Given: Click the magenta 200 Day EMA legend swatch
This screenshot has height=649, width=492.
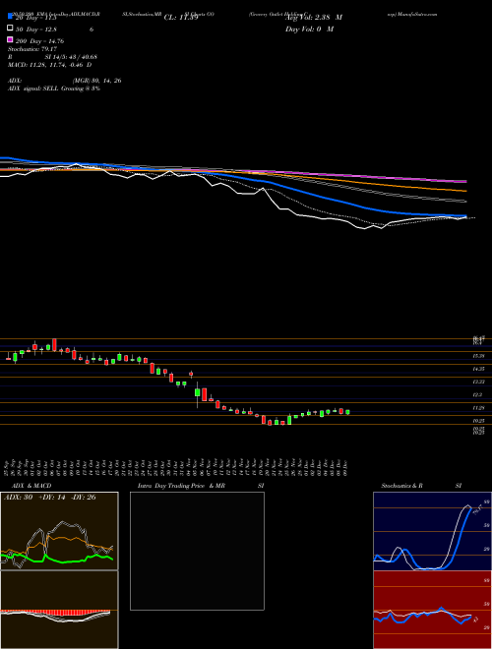Looking at the screenshot, I should pyautogui.click(x=11, y=40).
